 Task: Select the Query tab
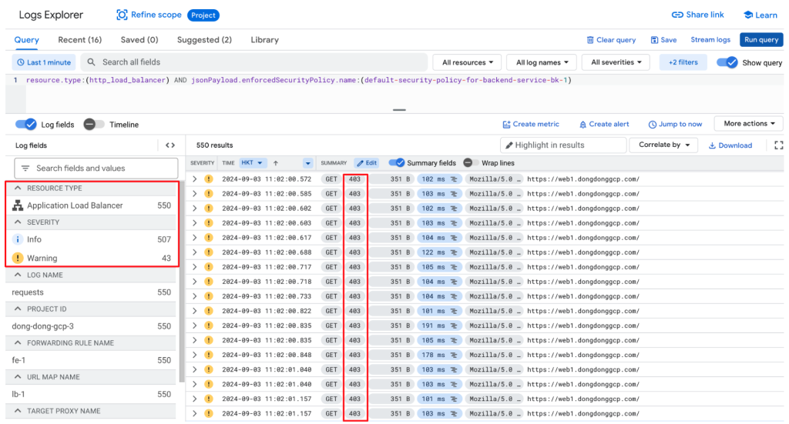[26, 40]
